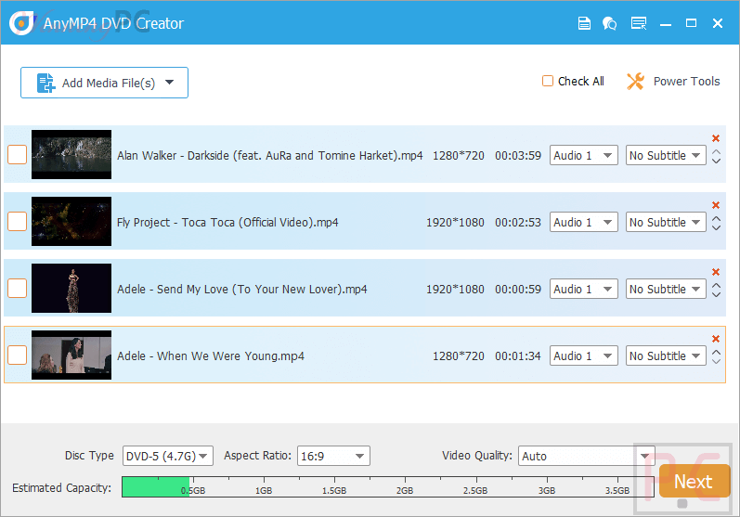This screenshot has width=740, height=517.
Task: Select Adele When We Were Young thumbnail
Action: tap(71, 355)
